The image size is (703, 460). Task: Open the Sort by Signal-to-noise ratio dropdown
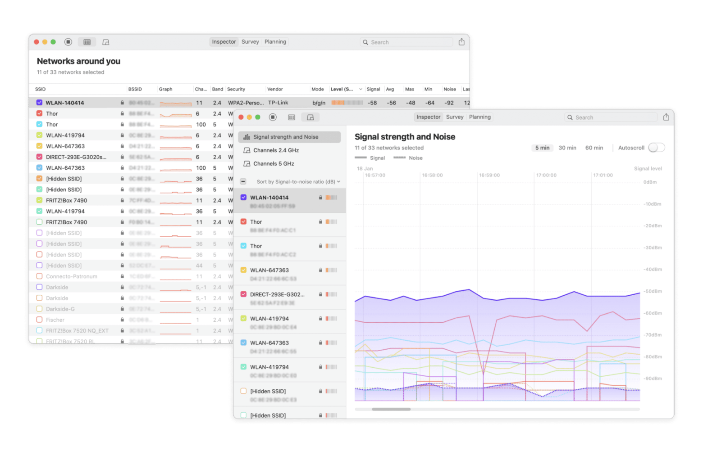(298, 182)
